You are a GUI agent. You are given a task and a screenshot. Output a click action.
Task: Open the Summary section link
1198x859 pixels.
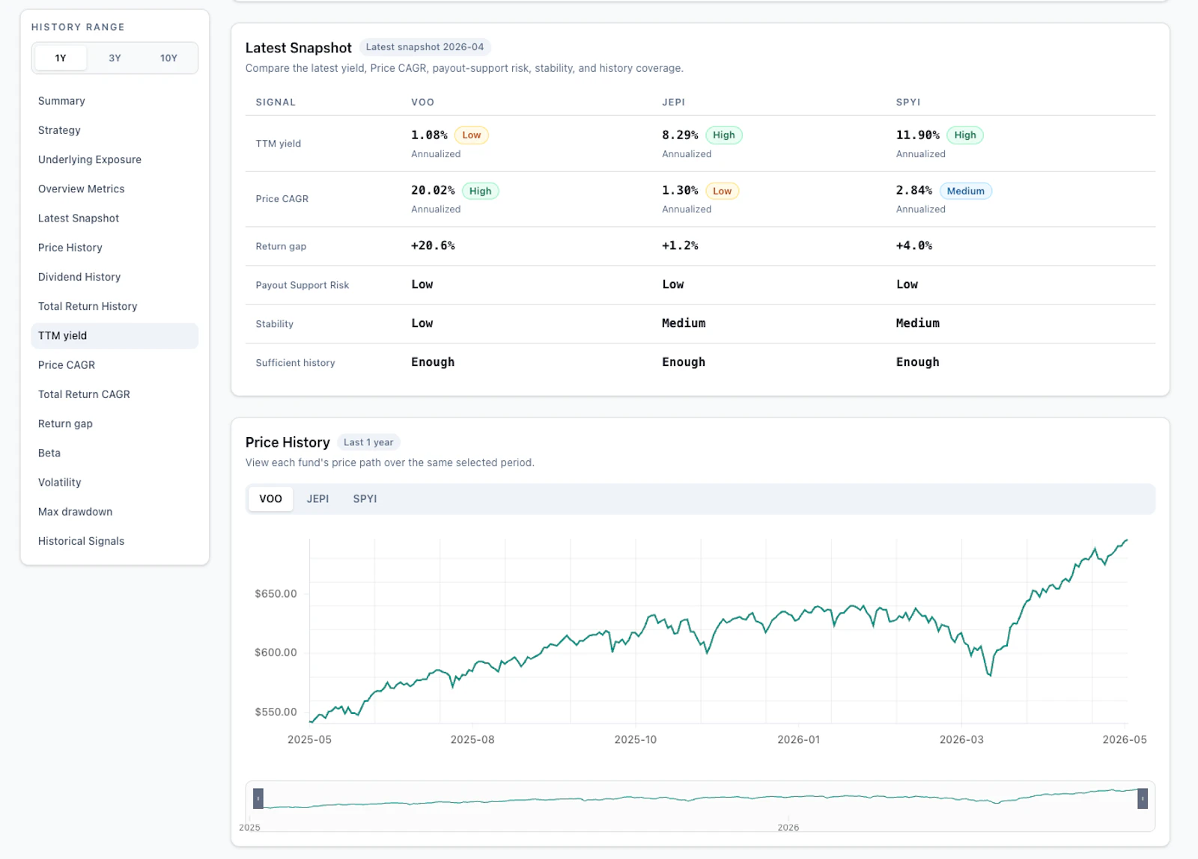pyautogui.click(x=115, y=101)
